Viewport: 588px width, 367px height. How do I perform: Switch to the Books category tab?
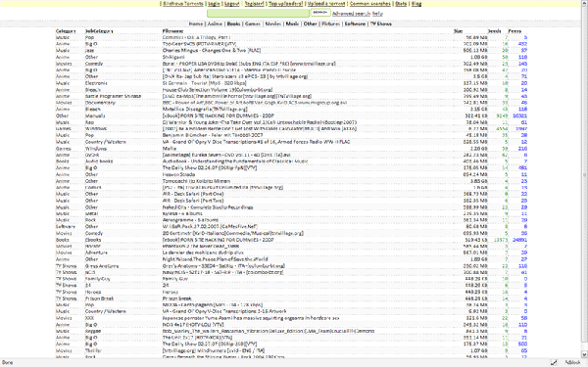(233, 23)
